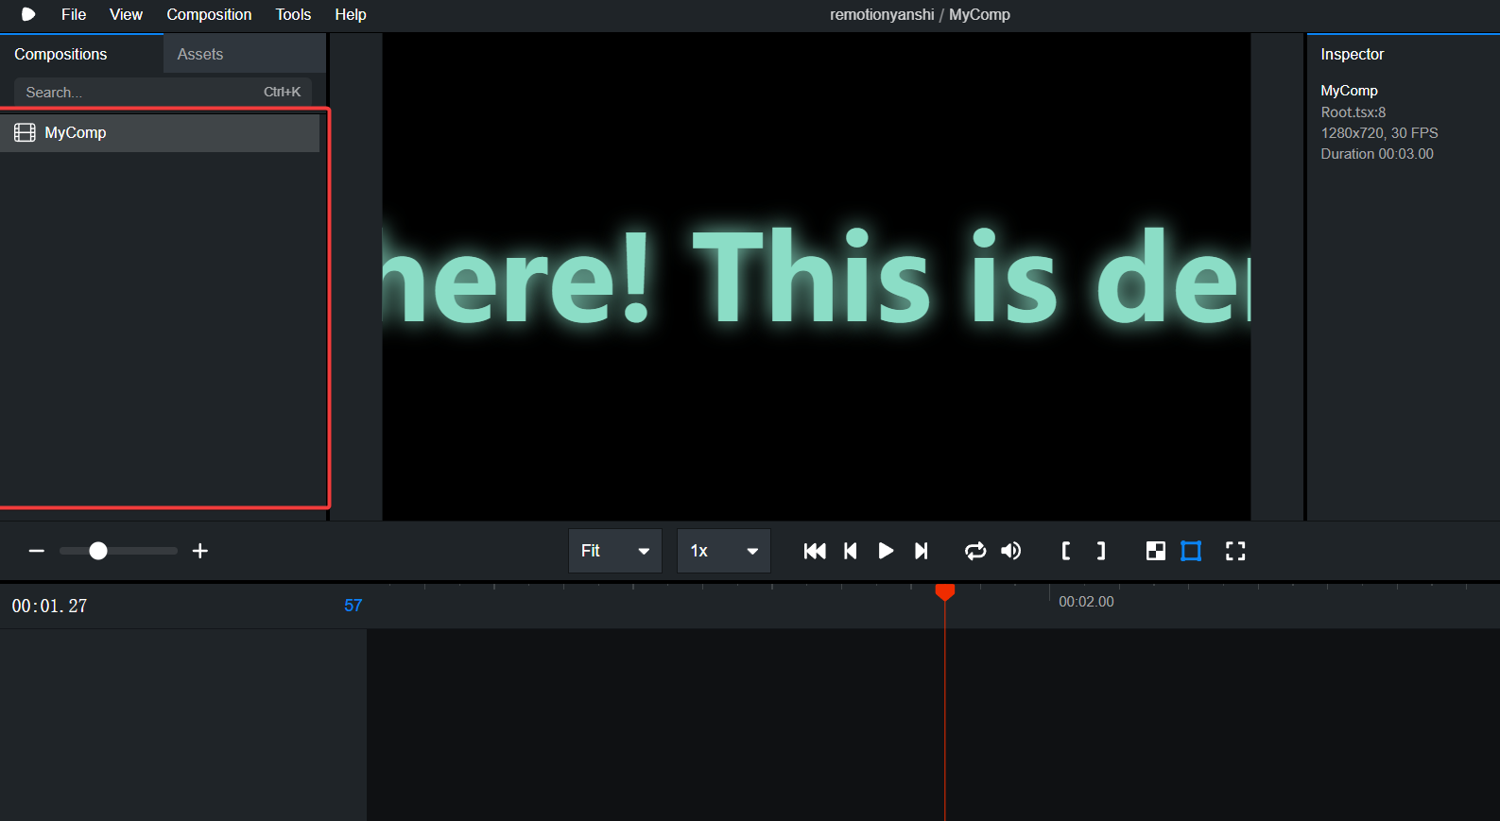Open the Fit zoom dropdown
The image size is (1500, 821).
pyautogui.click(x=615, y=551)
